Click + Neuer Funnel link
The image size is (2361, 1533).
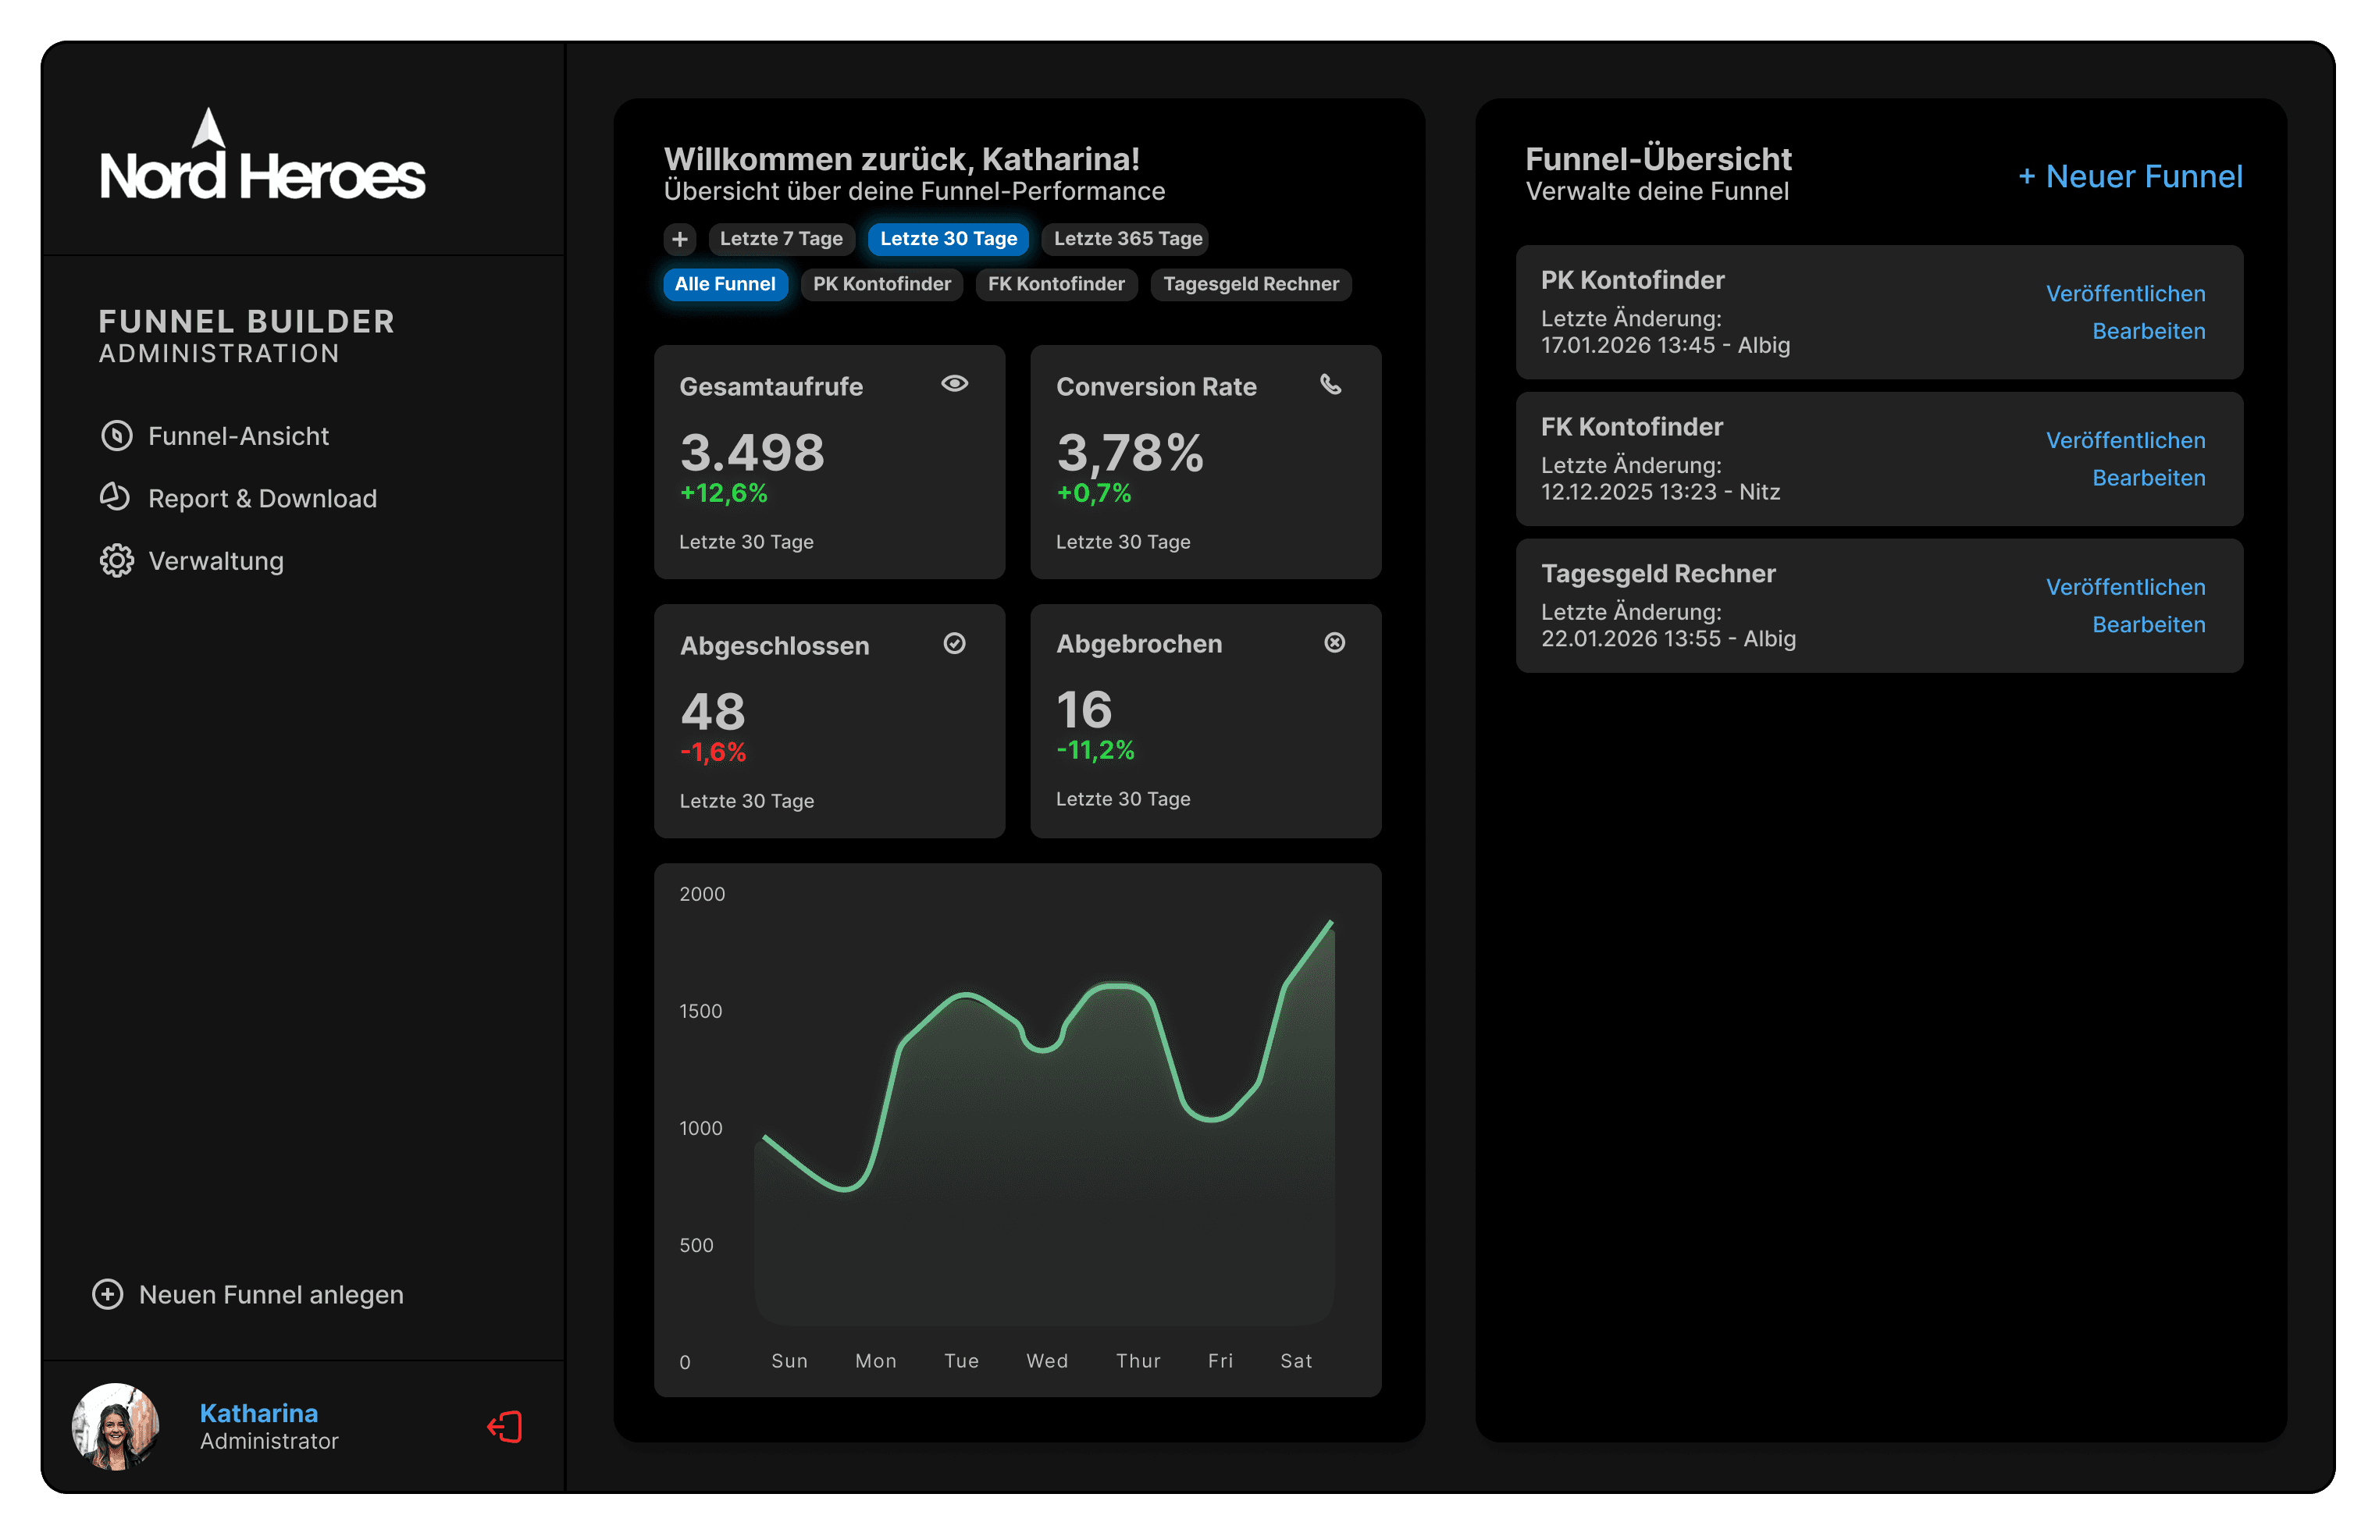point(2130,176)
